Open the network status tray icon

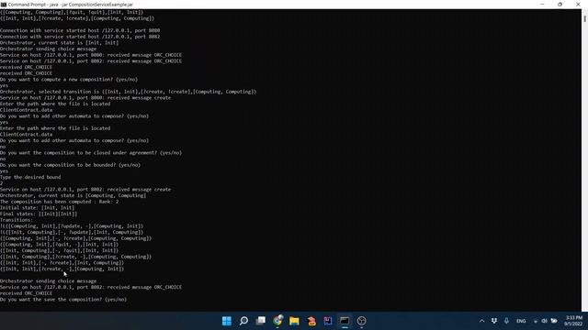[x=536, y=321]
